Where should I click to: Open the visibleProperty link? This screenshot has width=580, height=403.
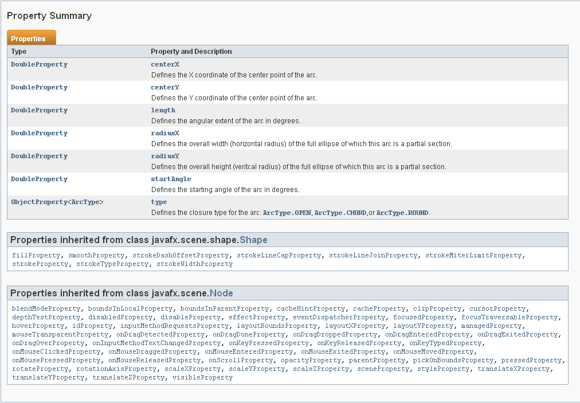pyautogui.click(x=202, y=377)
